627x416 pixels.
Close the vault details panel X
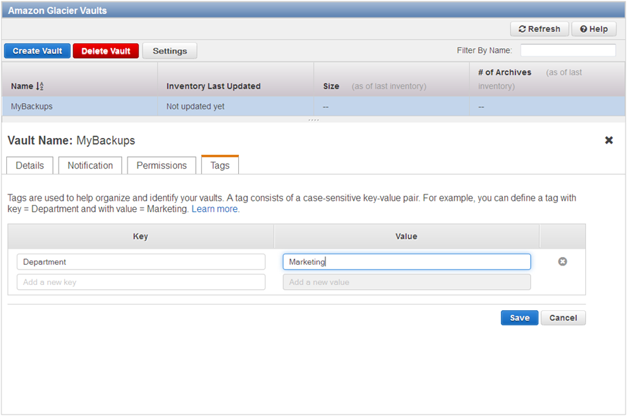click(608, 140)
